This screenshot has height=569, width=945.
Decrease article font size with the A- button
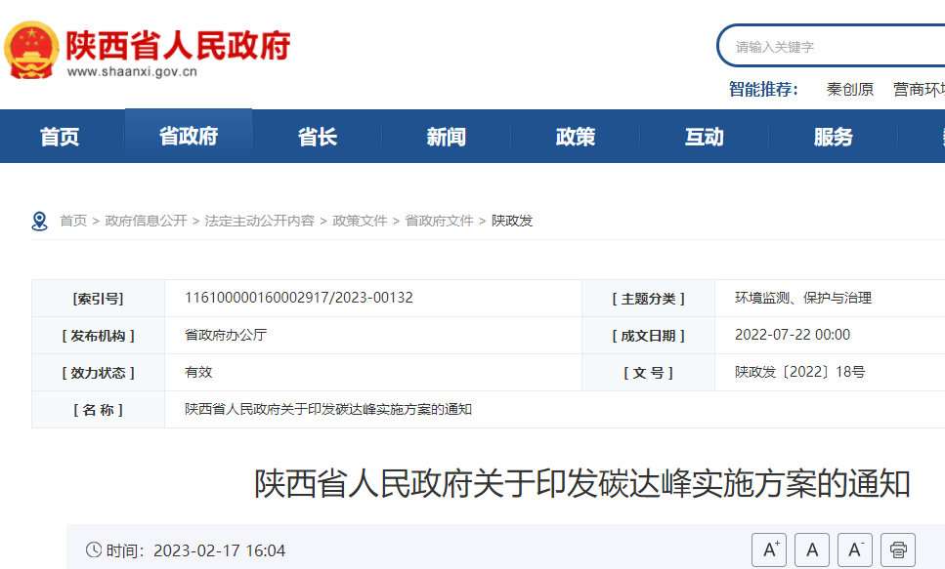coord(855,549)
